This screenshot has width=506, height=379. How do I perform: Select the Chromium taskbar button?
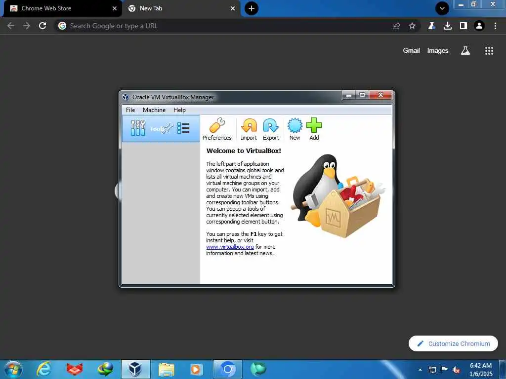pos(227,369)
